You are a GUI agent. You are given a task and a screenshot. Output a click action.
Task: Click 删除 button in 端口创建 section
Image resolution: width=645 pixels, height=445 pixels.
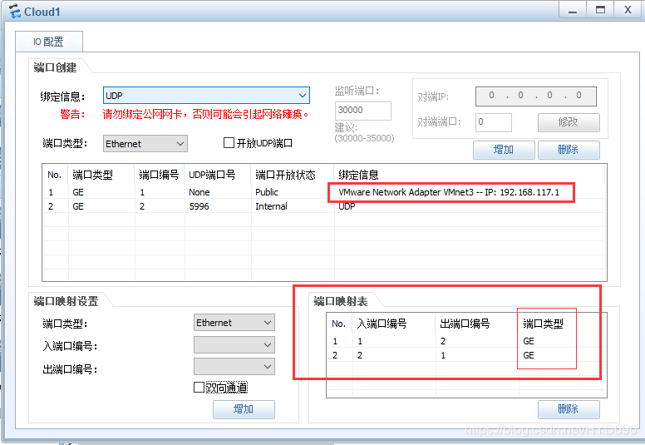tap(569, 150)
